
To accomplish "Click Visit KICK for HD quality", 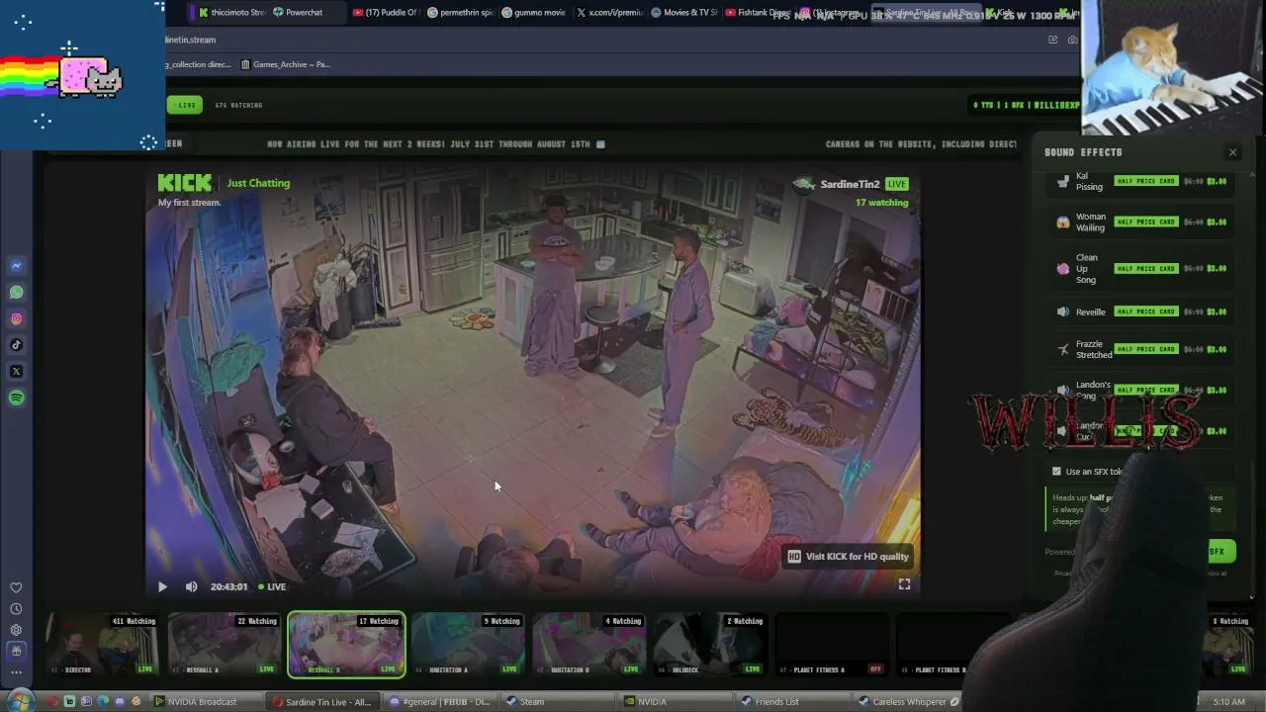I will (848, 556).
